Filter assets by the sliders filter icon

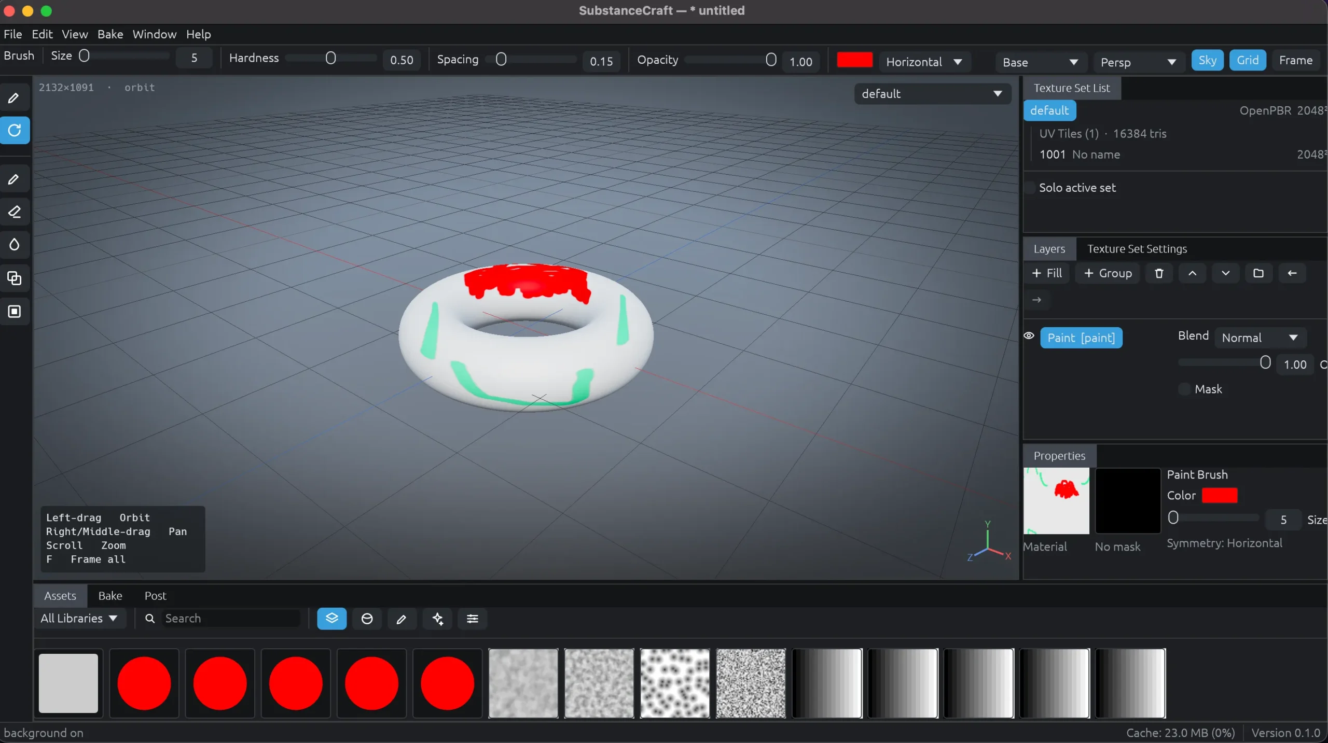click(472, 619)
